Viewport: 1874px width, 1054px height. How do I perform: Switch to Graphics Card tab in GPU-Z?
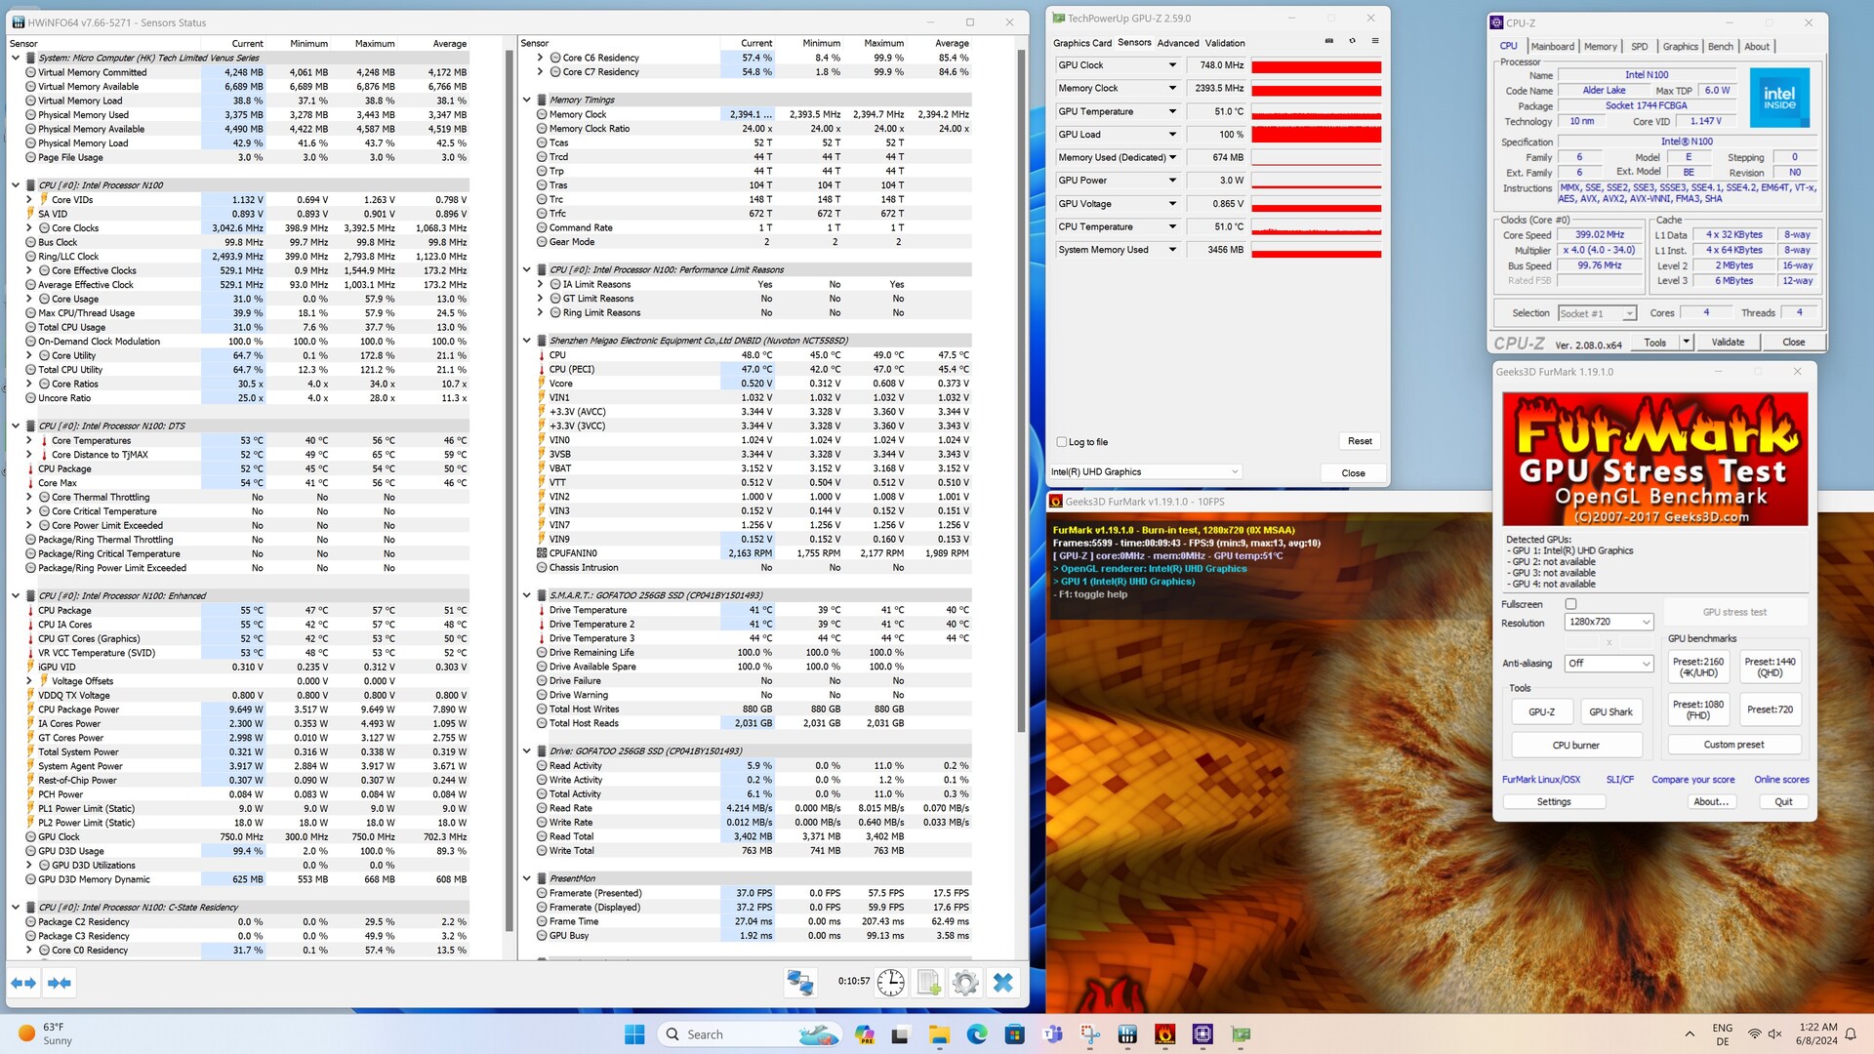[1081, 43]
